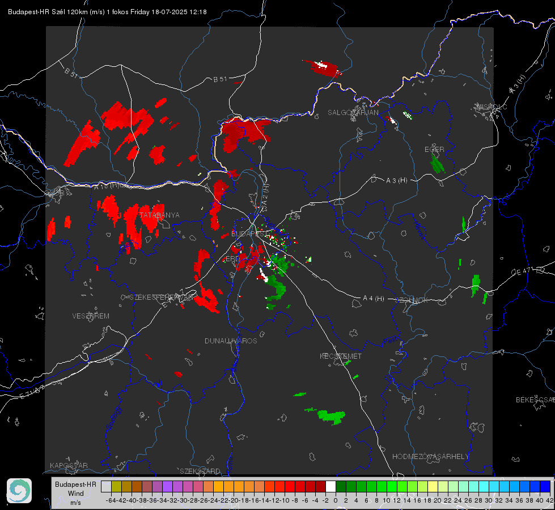Click the Heves county label

pos(419,230)
